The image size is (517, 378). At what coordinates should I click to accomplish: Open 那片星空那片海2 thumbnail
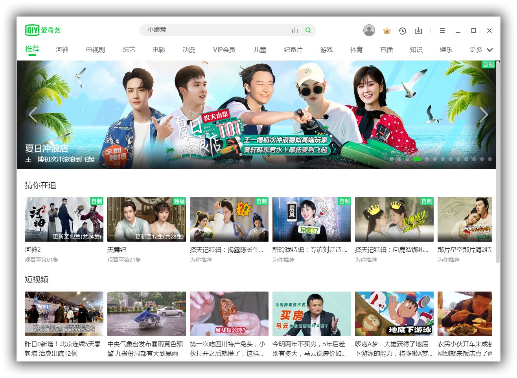click(x=465, y=219)
